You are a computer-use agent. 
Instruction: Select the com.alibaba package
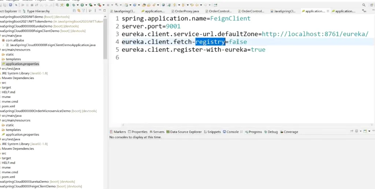pyautogui.click(x=13, y=40)
